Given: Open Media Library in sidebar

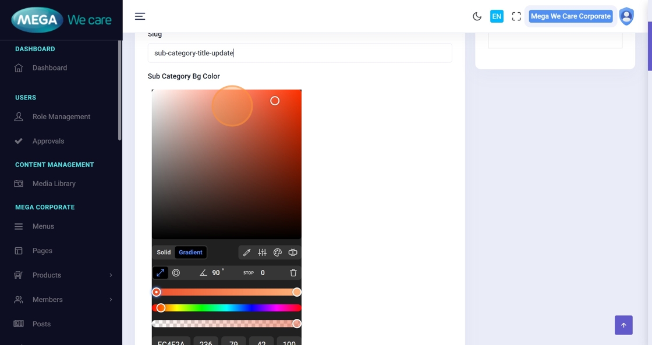Looking at the screenshot, I should (54, 184).
